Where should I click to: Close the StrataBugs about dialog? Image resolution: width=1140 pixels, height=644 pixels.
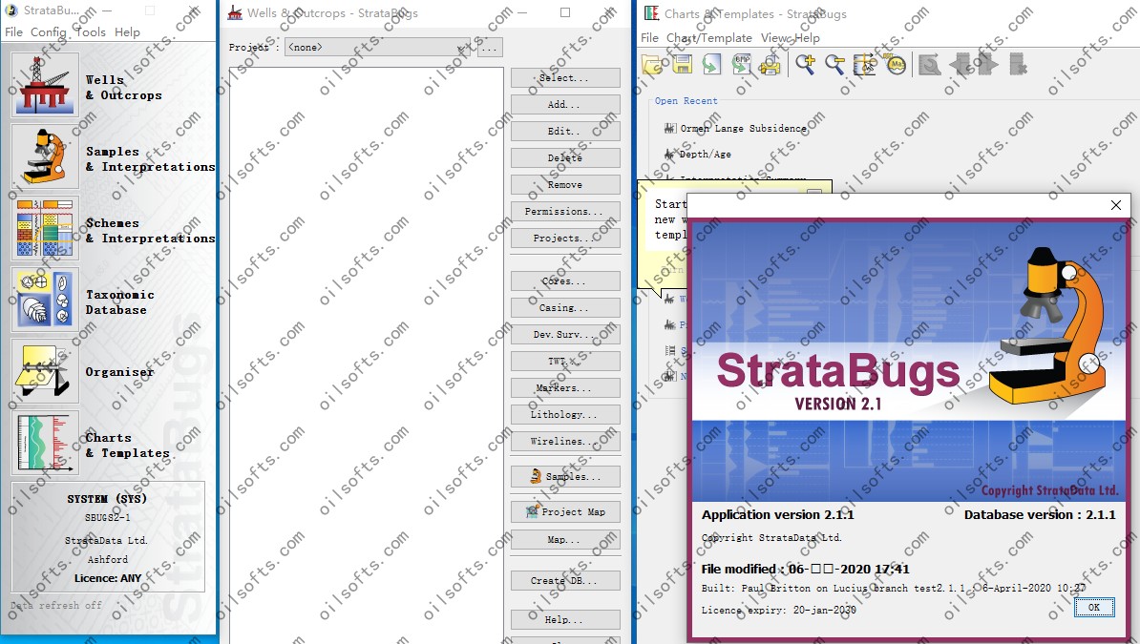tap(1116, 205)
